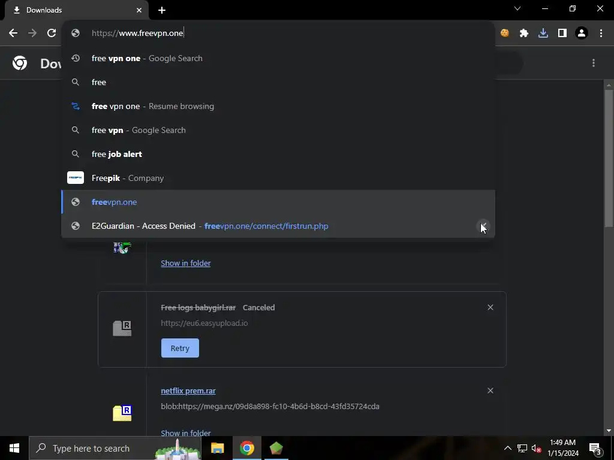Click the https://eu6.easyupload.io source URL

point(204,323)
